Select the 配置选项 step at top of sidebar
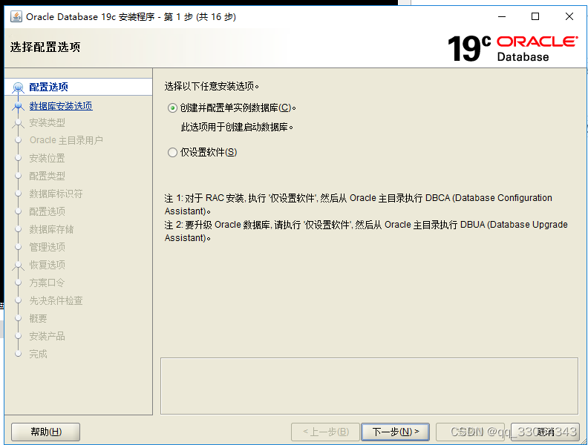This screenshot has width=588, height=445. click(x=49, y=87)
